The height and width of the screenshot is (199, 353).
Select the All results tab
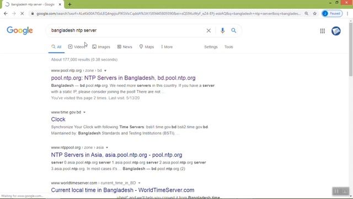pyautogui.click(x=56, y=46)
